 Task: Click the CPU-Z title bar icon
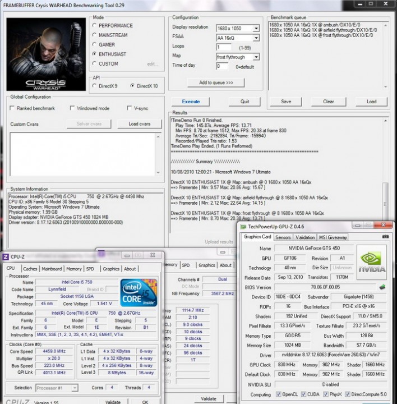pyautogui.click(x=6, y=256)
